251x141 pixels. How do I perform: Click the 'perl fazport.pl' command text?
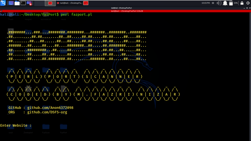pos(76,15)
